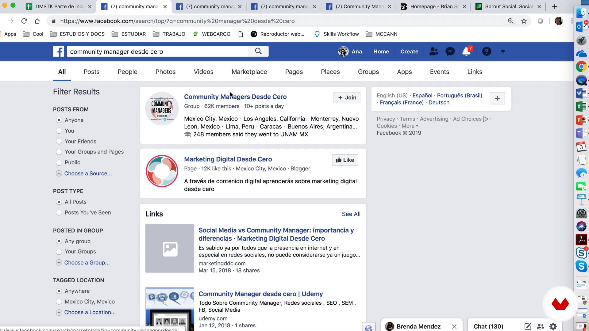
Task: Reload the page with the refresh icon
Action: (24, 21)
